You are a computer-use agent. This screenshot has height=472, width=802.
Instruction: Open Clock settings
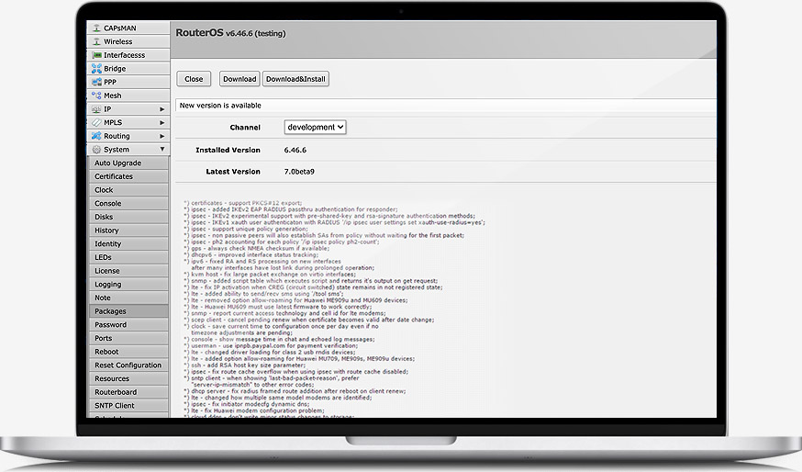point(128,190)
